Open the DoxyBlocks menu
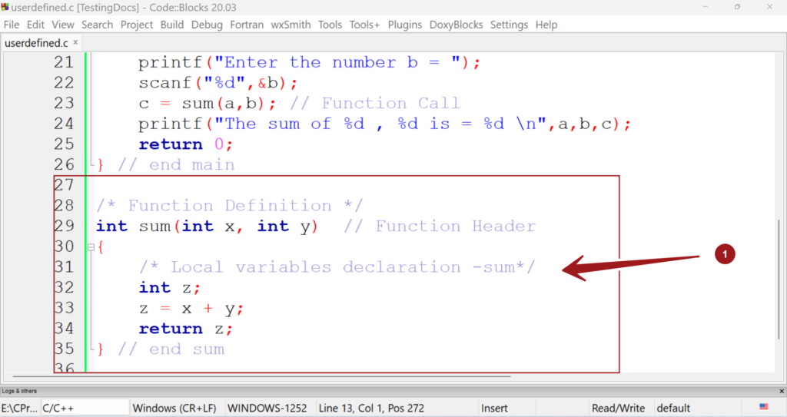 [456, 25]
